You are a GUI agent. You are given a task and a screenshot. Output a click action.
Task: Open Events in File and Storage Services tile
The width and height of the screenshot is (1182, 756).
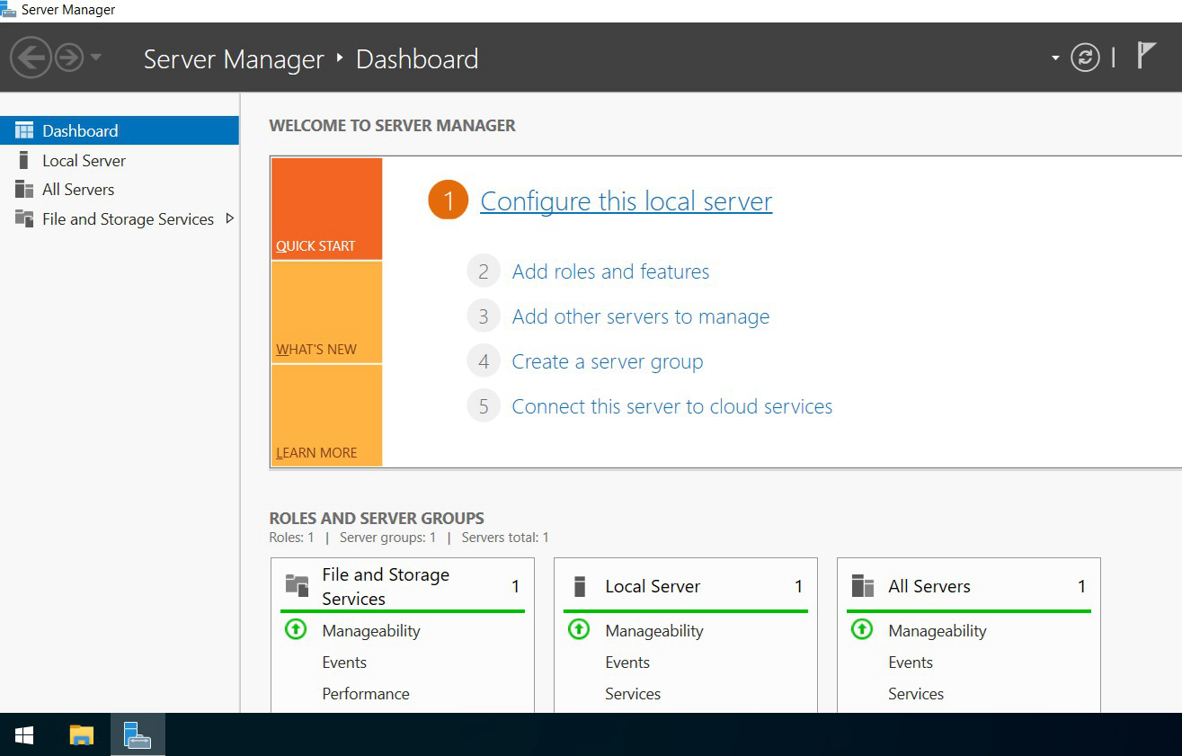(x=344, y=663)
